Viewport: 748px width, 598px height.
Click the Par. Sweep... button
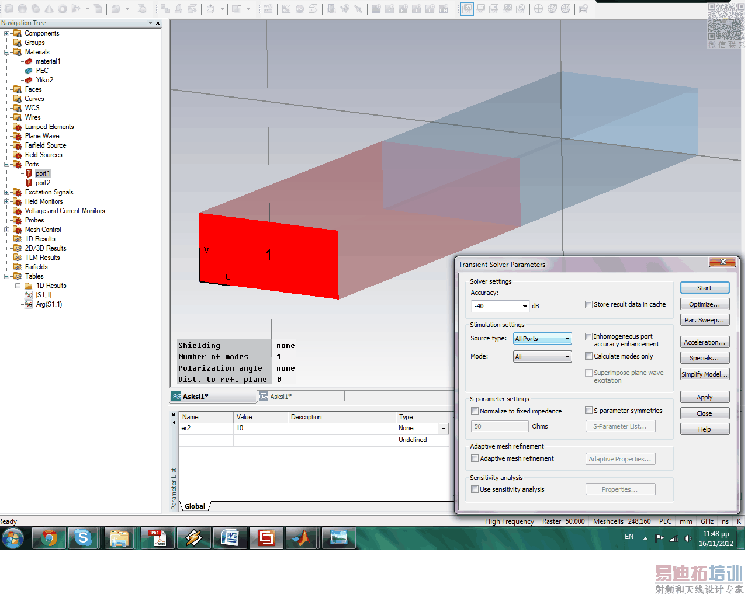pyautogui.click(x=705, y=320)
